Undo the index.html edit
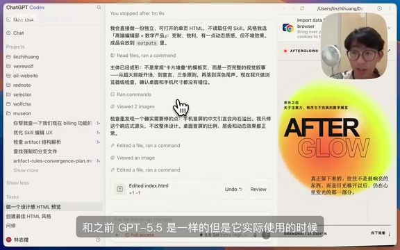 point(233,190)
